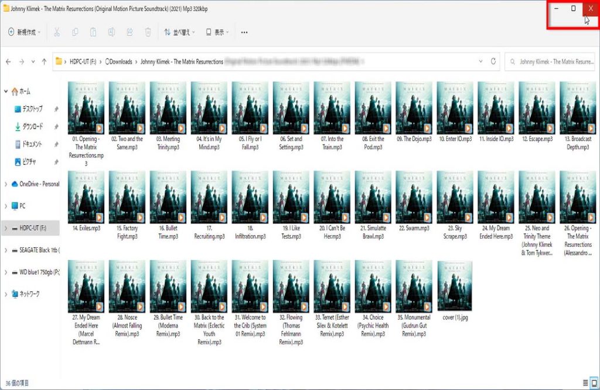
Task: Open the 表示 (View) dropdown menu
Action: click(217, 32)
